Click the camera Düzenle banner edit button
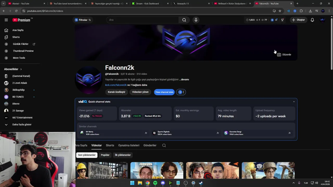Viewport: 333px width, 187px height. [x=284, y=55]
